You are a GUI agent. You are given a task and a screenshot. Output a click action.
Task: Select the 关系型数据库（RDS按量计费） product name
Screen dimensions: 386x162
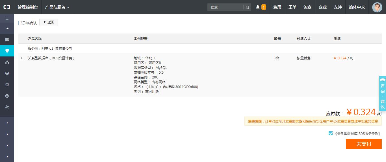coord(51,58)
